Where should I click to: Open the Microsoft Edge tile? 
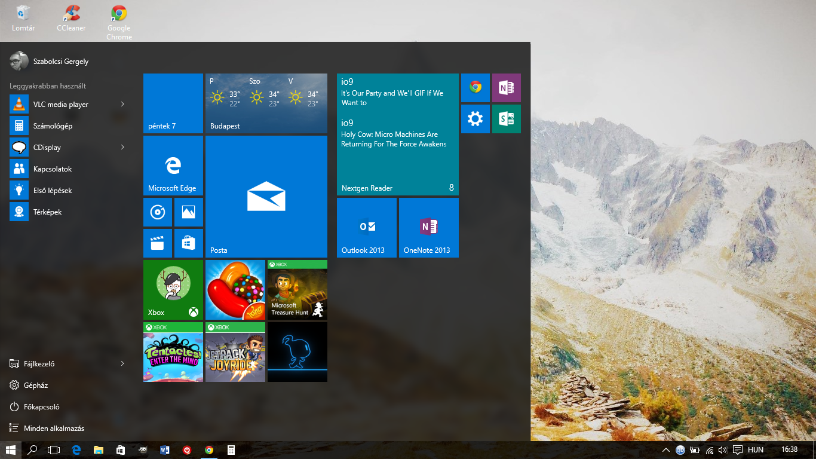pos(173,166)
